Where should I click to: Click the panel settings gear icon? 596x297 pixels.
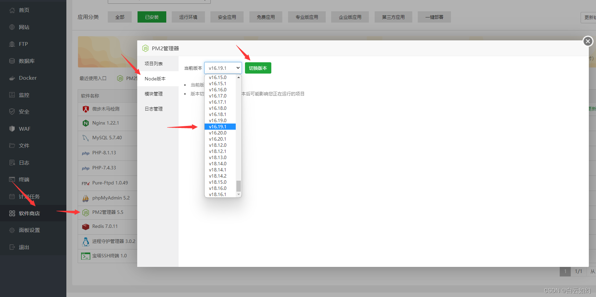12,230
